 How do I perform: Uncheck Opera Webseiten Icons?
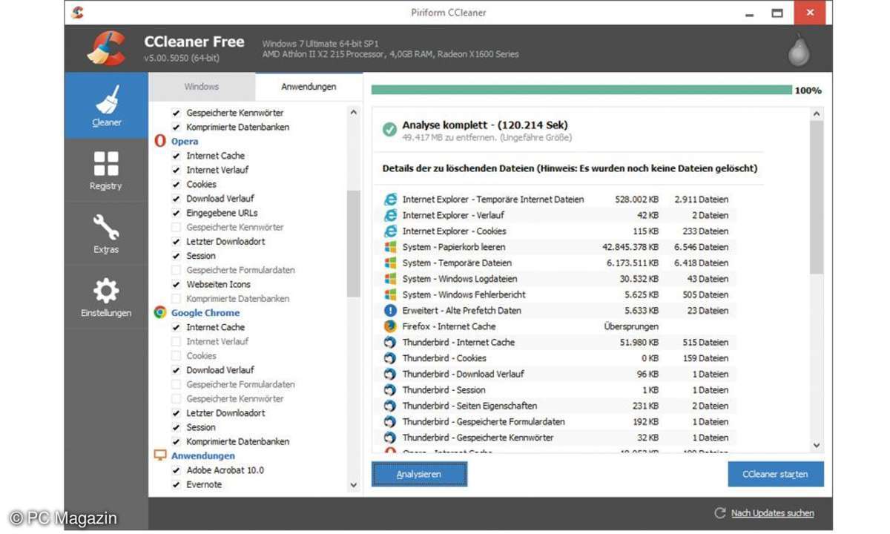[176, 284]
